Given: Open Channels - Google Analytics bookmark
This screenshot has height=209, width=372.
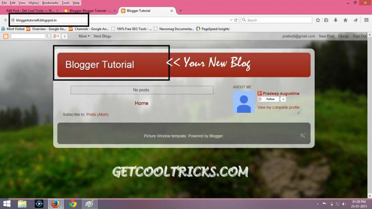Looking at the screenshot, I should pos(89,29).
